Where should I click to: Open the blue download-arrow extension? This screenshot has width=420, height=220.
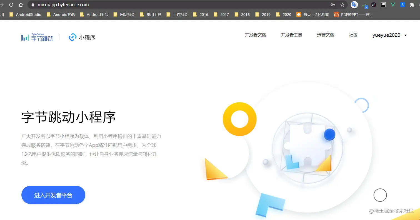402,5
